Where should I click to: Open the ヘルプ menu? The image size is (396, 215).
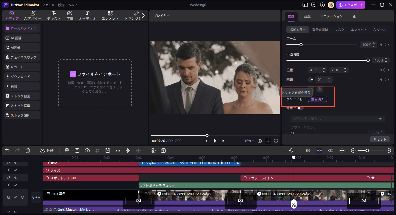[x=73, y=5]
